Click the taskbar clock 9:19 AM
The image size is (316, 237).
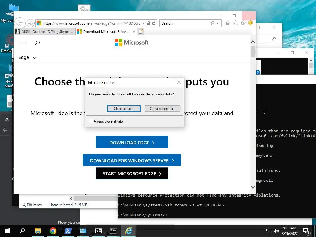click(x=289, y=228)
